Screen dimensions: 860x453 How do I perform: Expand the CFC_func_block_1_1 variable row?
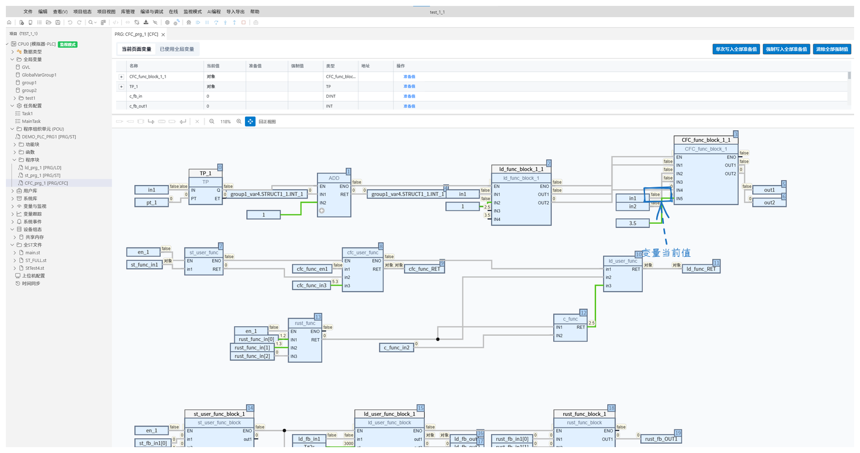click(x=121, y=77)
